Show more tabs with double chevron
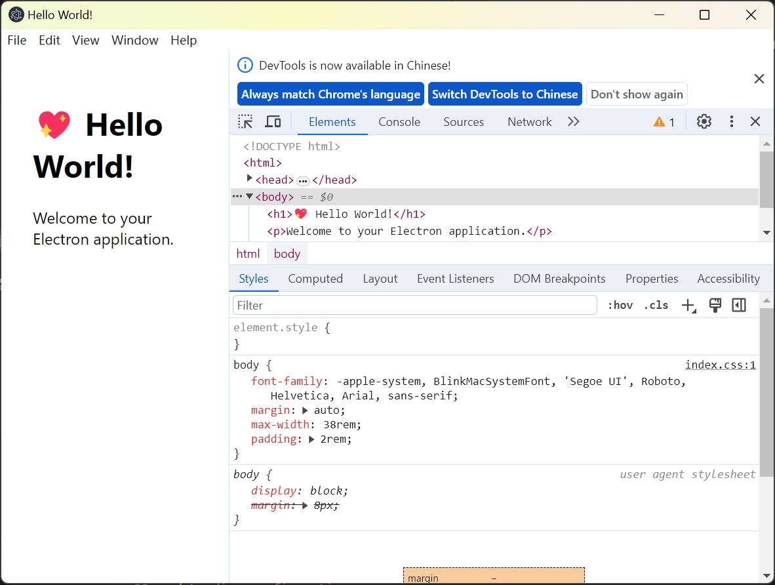The image size is (775, 585). (x=574, y=121)
